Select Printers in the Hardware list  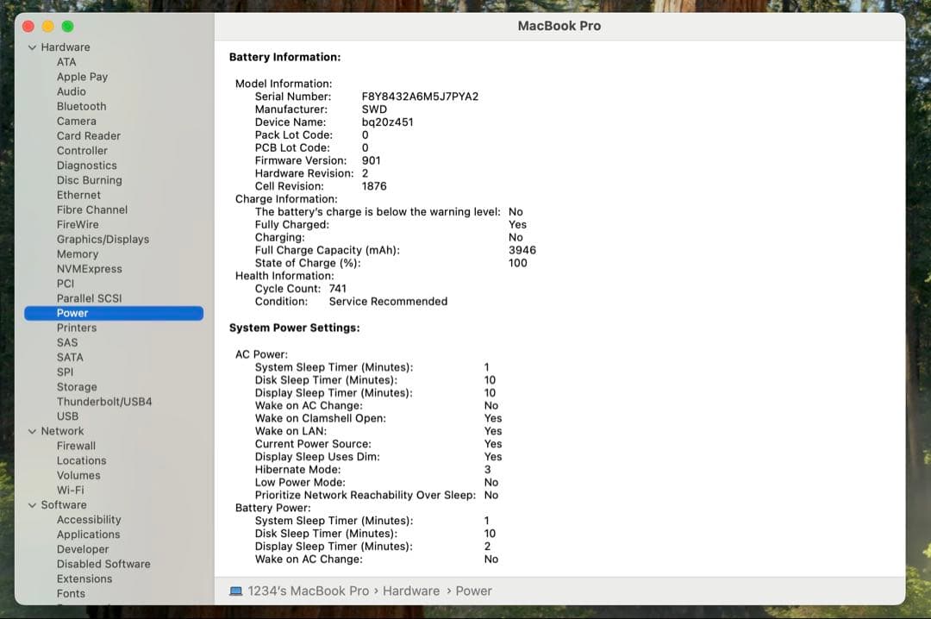pyautogui.click(x=77, y=328)
